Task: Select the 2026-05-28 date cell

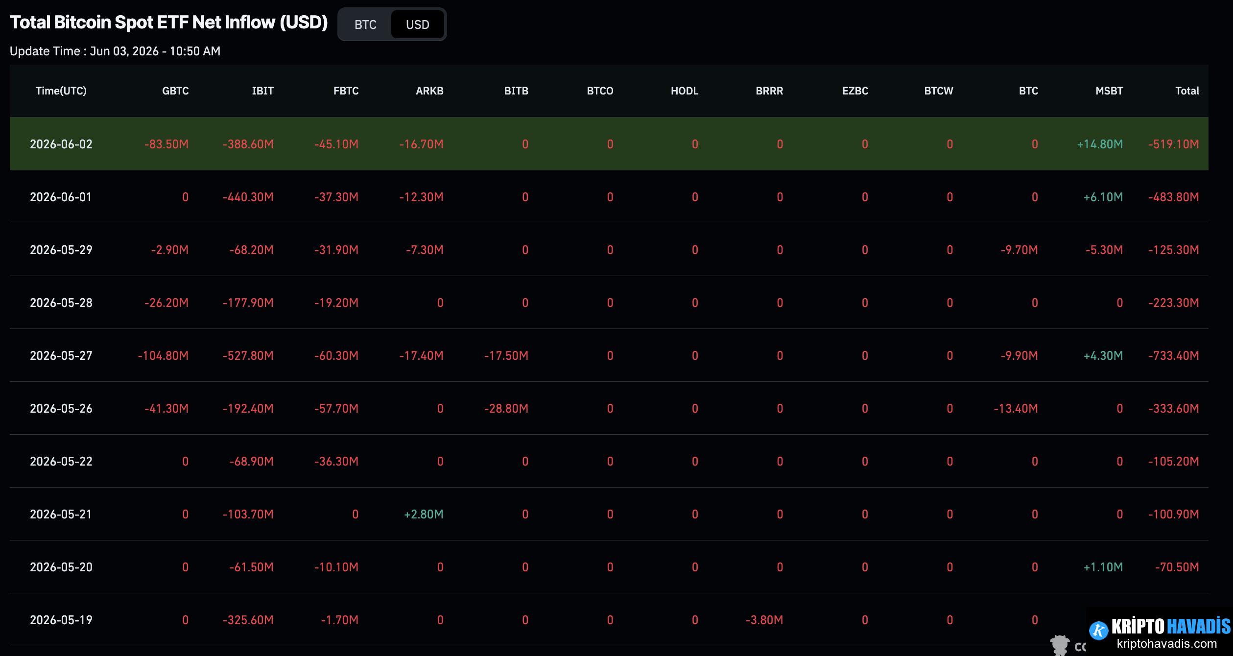Action: tap(61, 303)
